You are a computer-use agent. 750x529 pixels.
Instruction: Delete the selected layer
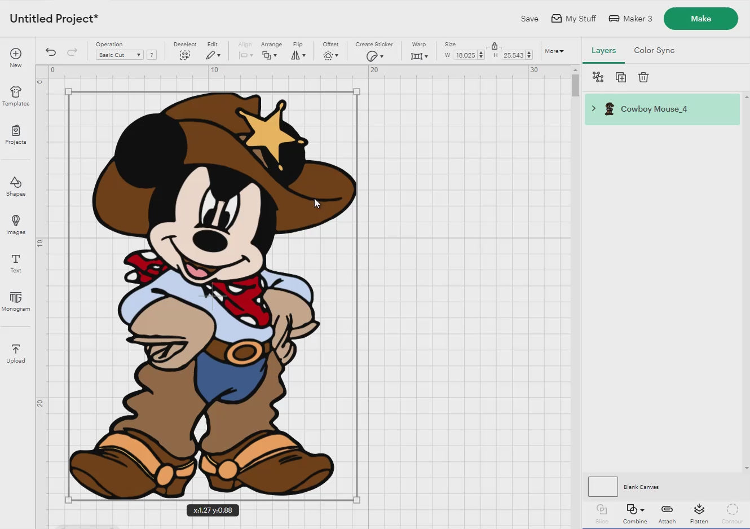tap(643, 77)
